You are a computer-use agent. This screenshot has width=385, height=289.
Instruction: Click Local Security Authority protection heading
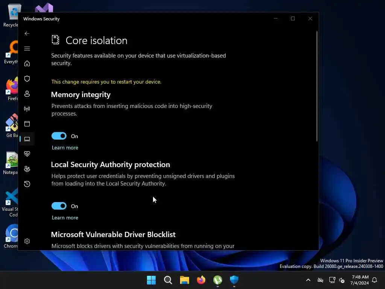coord(111,164)
